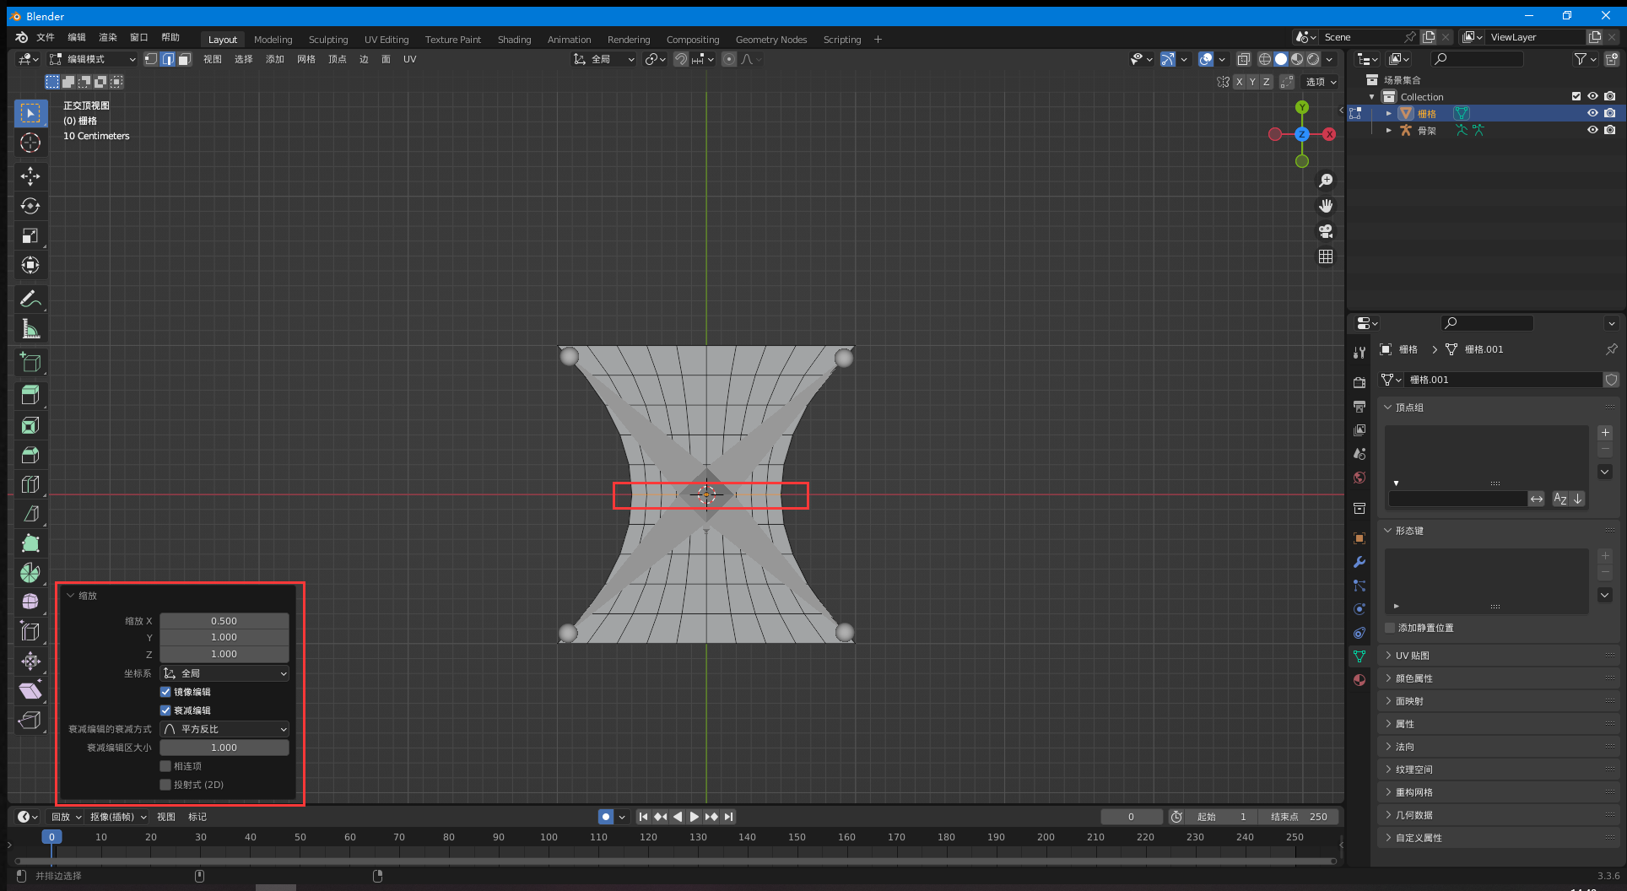Click the 选项 button in viewport header
This screenshot has width=1627, height=891.
click(x=1321, y=82)
